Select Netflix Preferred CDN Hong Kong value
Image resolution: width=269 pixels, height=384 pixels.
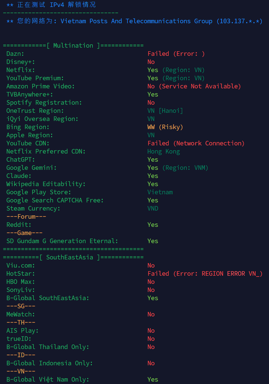(164, 151)
